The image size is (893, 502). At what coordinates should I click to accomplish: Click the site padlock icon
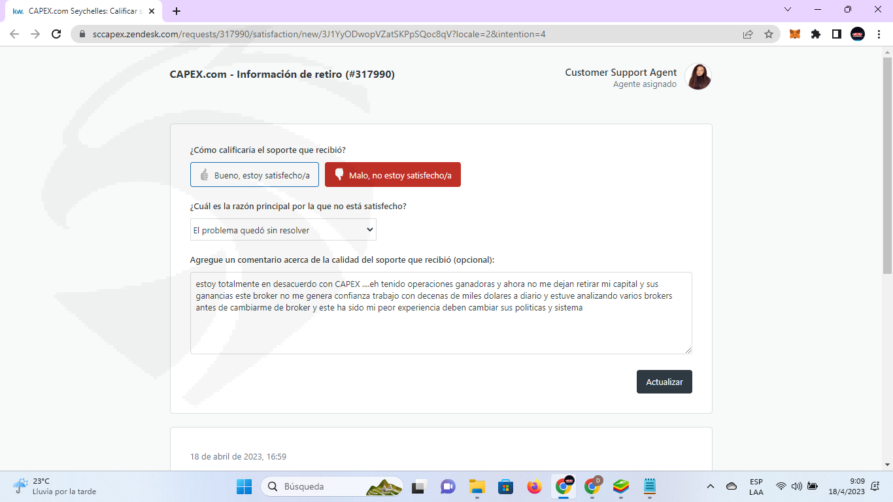(x=82, y=34)
